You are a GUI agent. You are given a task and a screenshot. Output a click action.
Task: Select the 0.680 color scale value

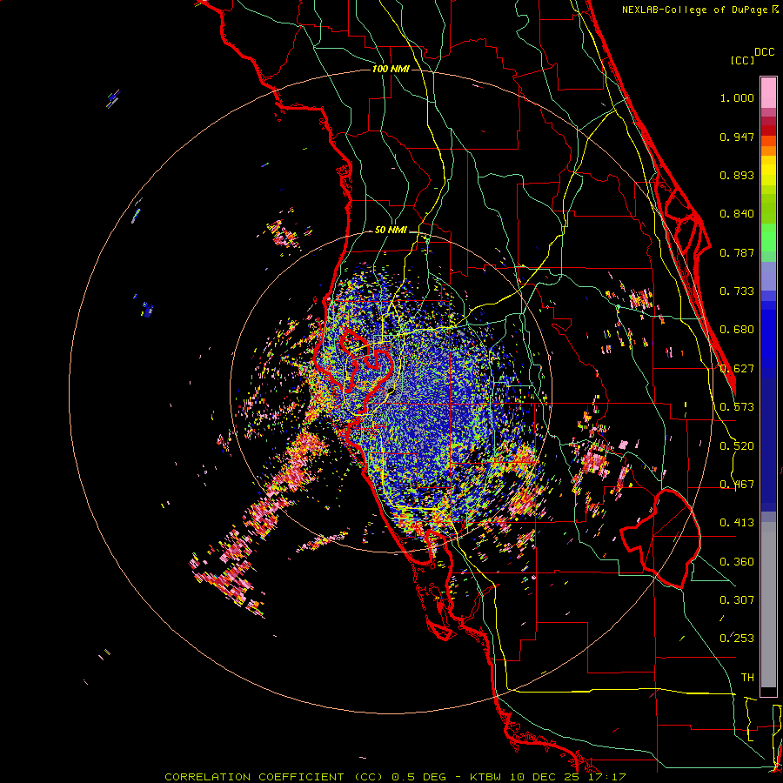coord(737,330)
